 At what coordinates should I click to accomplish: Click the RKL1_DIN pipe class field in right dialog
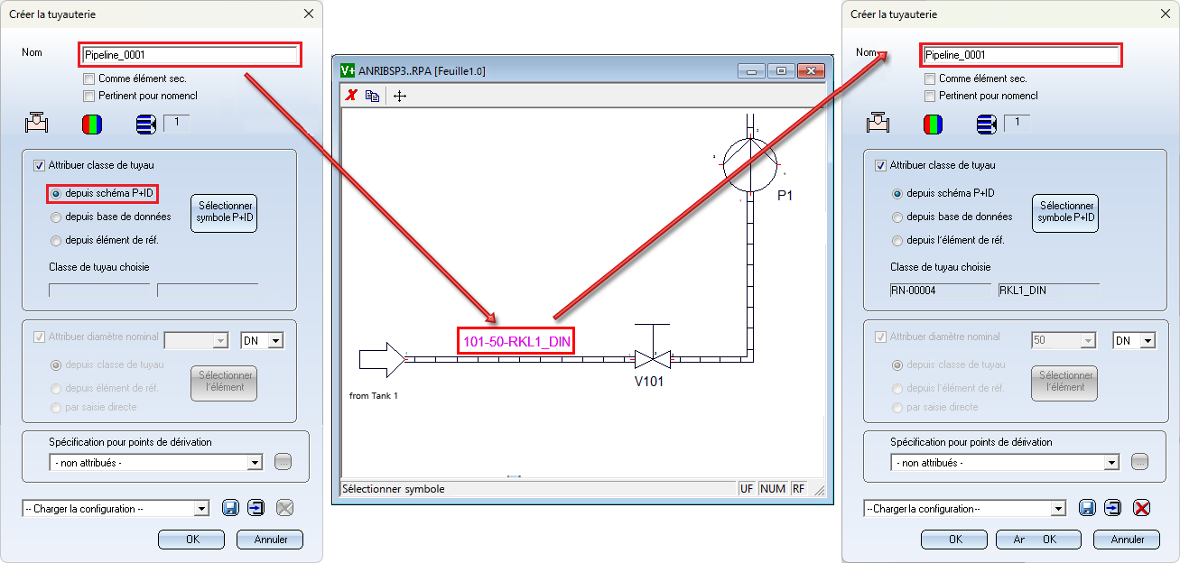tap(1049, 291)
